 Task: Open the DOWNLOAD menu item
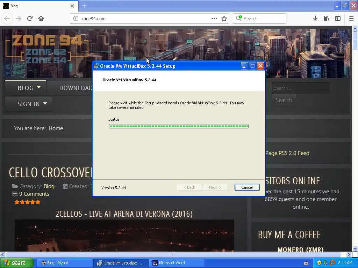76,88
